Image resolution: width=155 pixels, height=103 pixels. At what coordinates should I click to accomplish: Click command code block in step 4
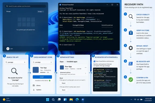click(x=105, y=80)
